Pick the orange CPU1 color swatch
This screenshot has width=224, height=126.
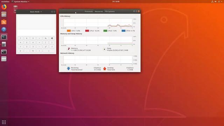[69, 31]
